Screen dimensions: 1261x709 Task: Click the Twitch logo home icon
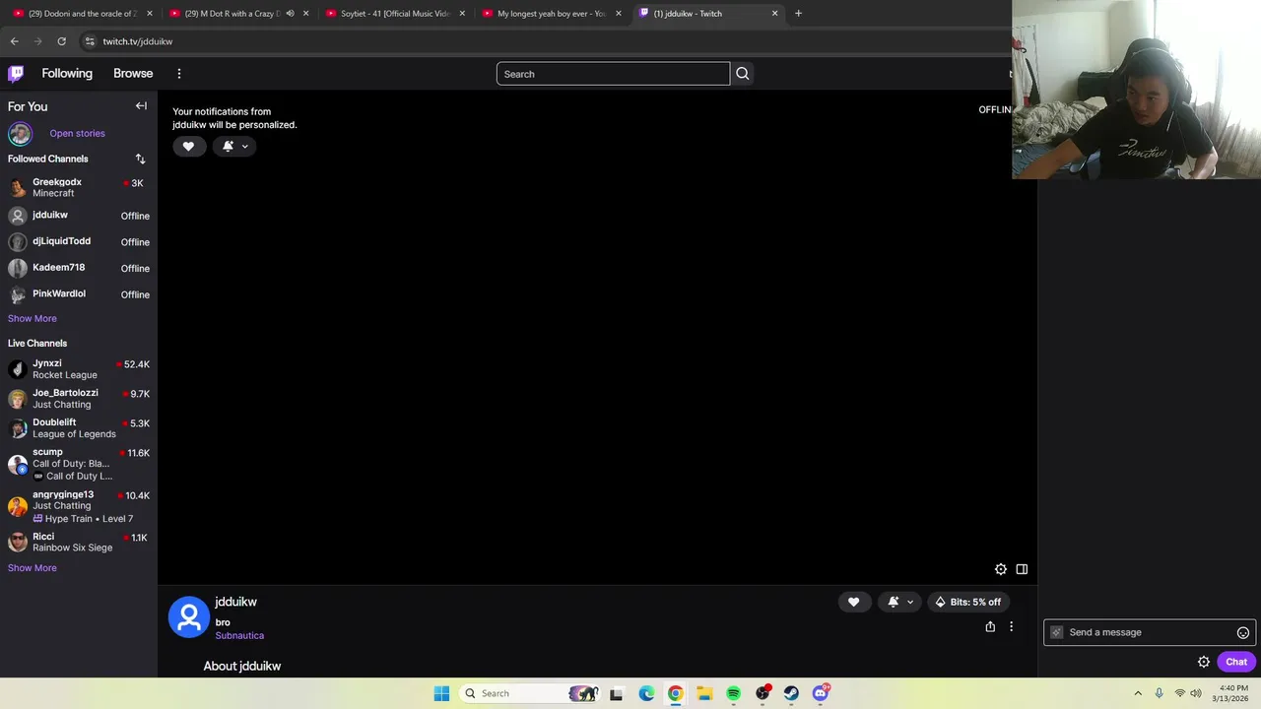click(x=16, y=74)
